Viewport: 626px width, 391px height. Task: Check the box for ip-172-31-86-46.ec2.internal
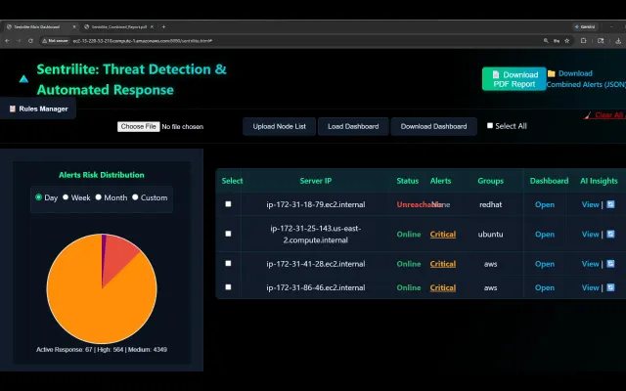pos(228,286)
